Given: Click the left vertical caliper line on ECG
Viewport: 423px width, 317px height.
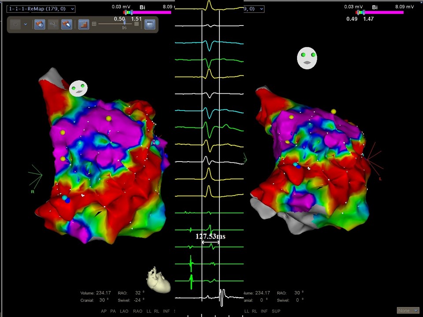Looking at the screenshot, I should pyautogui.click(x=202, y=155).
